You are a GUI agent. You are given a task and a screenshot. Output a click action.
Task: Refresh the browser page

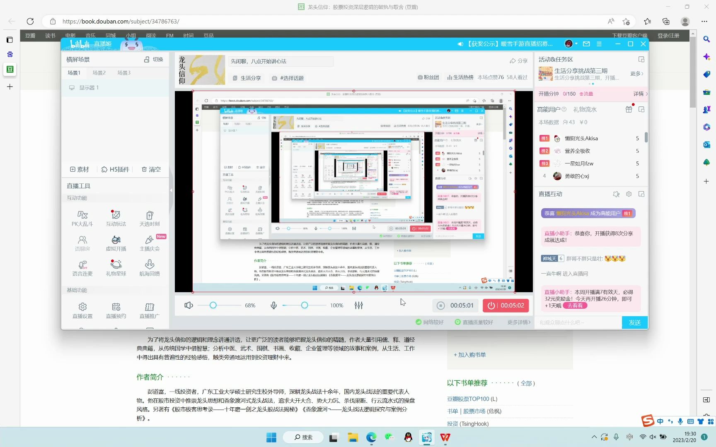pos(30,22)
